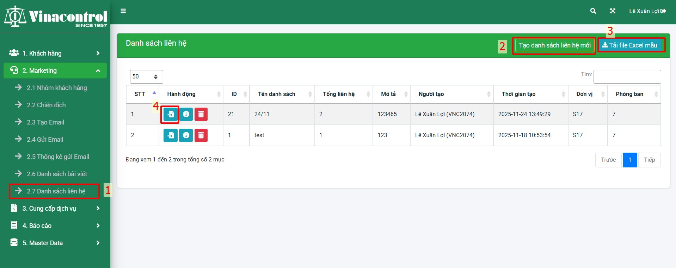Screen dimensions: 676x268
Task: View info for the test list
Action: click(x=186, y=135)
